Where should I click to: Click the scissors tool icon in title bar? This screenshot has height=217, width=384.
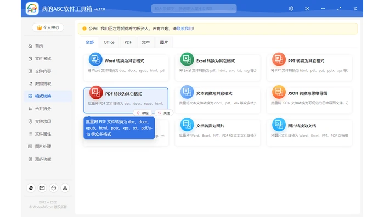pyautogui.click(x=307, y=9)
